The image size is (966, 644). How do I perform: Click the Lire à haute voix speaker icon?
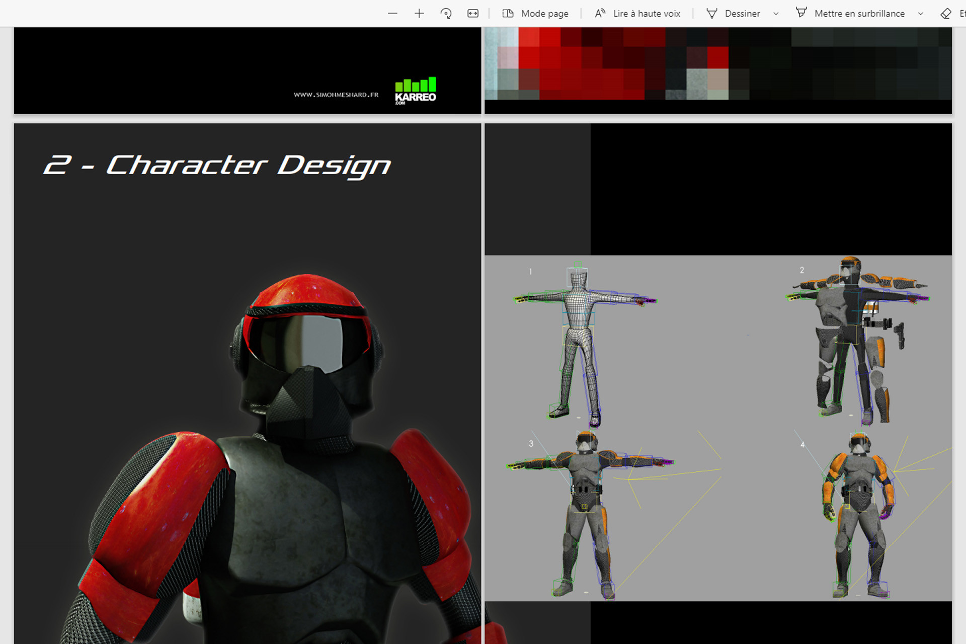pyautogui.click(x=600, y=14)
